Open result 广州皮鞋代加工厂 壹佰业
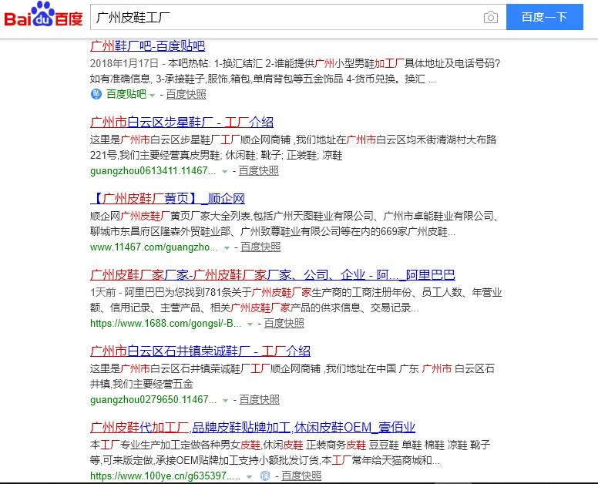Image resolution: width=598 pixels, height=484 pixels. [253, 427]
